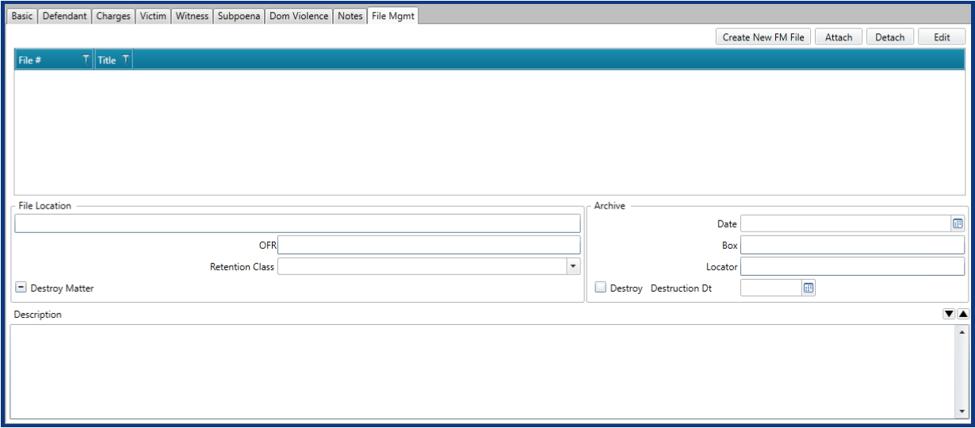
Task: Switch to the Defendant tab
Action: click(x=64, y=16)
